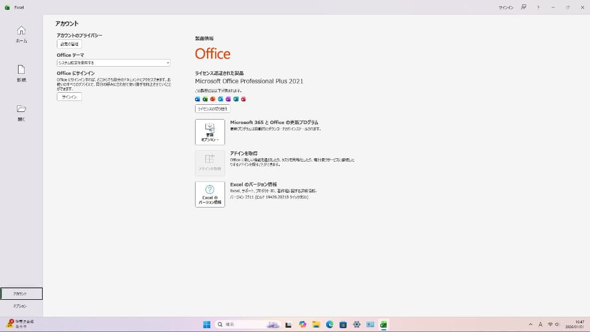590x332 pixels.
Task: Select the Word product icon
Action: [197, 99]
